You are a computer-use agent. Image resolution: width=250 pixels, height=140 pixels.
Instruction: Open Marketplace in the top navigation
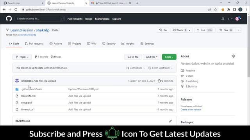point(102,19)
